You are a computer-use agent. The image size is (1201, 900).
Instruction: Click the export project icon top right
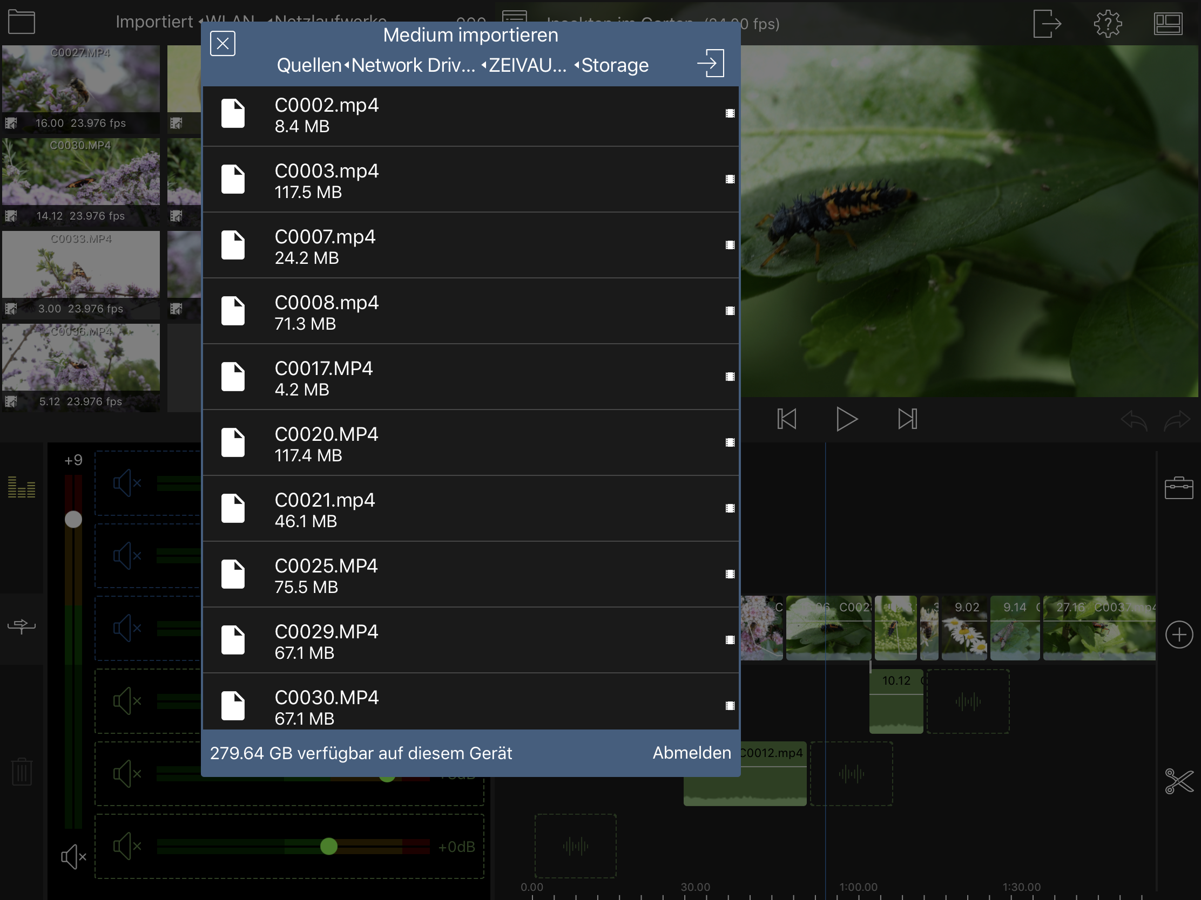tap(1046, 24)
